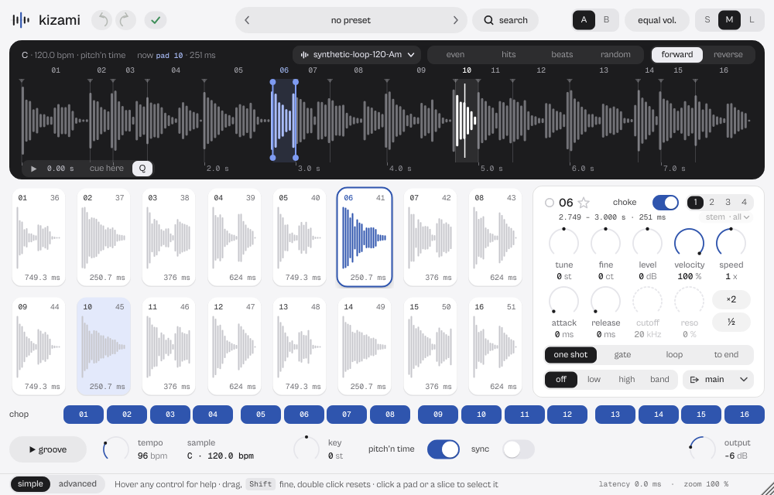Screen dimensions: 774x495
Task: Open the synthetic-loop-120-Am sample dropdown
Action: coord(357,55)
